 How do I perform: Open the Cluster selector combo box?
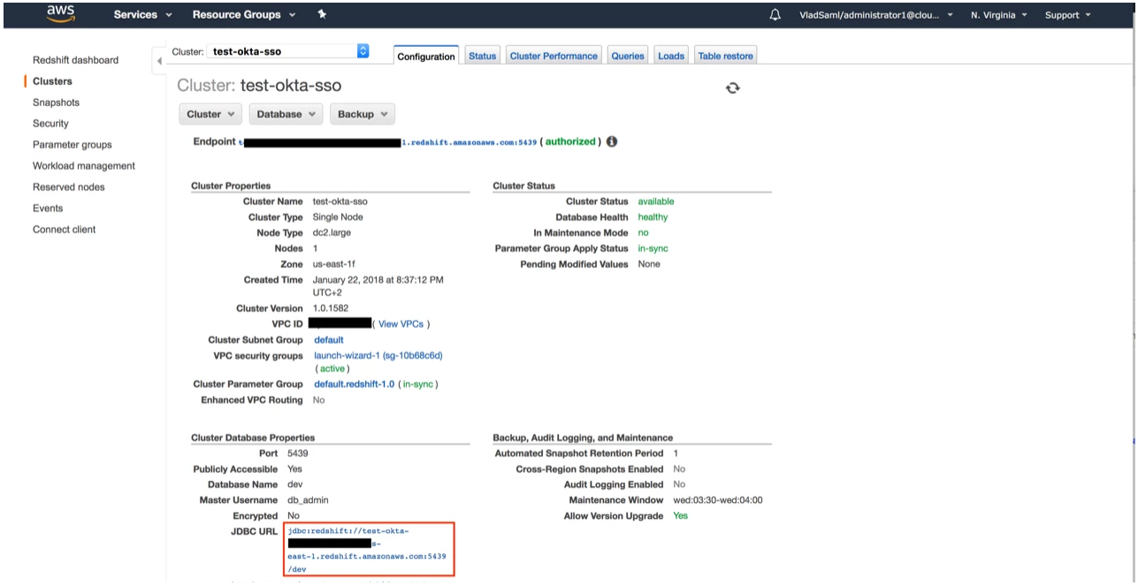(x=288, y=51)
